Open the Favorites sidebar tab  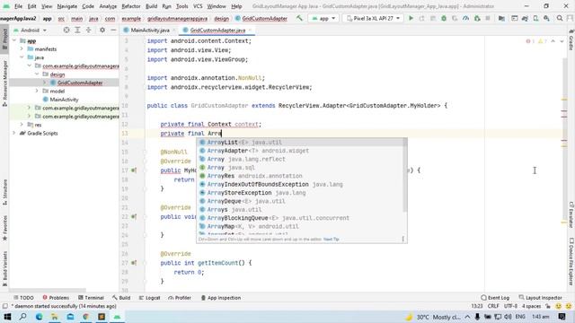pyautogui.click(x=4, y=228)
